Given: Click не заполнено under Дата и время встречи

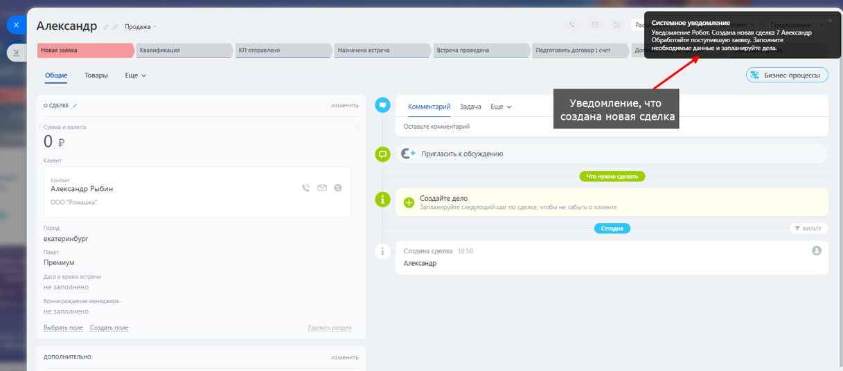Looking at the screenshot, I should tap(66, 287).
